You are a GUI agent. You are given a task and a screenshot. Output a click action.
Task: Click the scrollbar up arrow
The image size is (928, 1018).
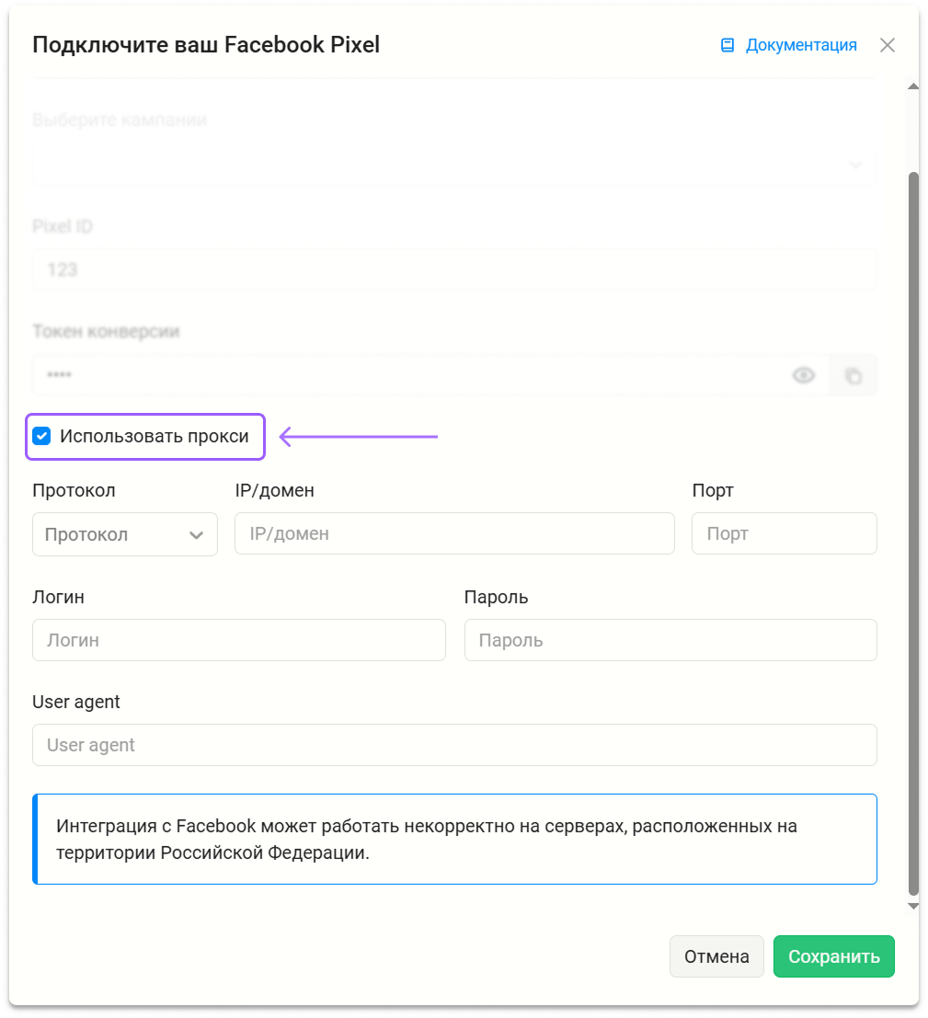[913, 86]
